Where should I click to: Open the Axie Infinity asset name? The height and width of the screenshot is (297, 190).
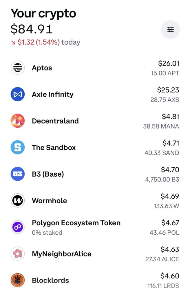(52, 95)
